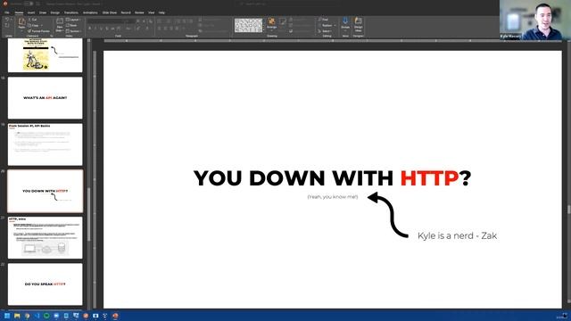Open the Shapes gallery
This screenshot has height=321, width=571.
(x=248, y=26)
